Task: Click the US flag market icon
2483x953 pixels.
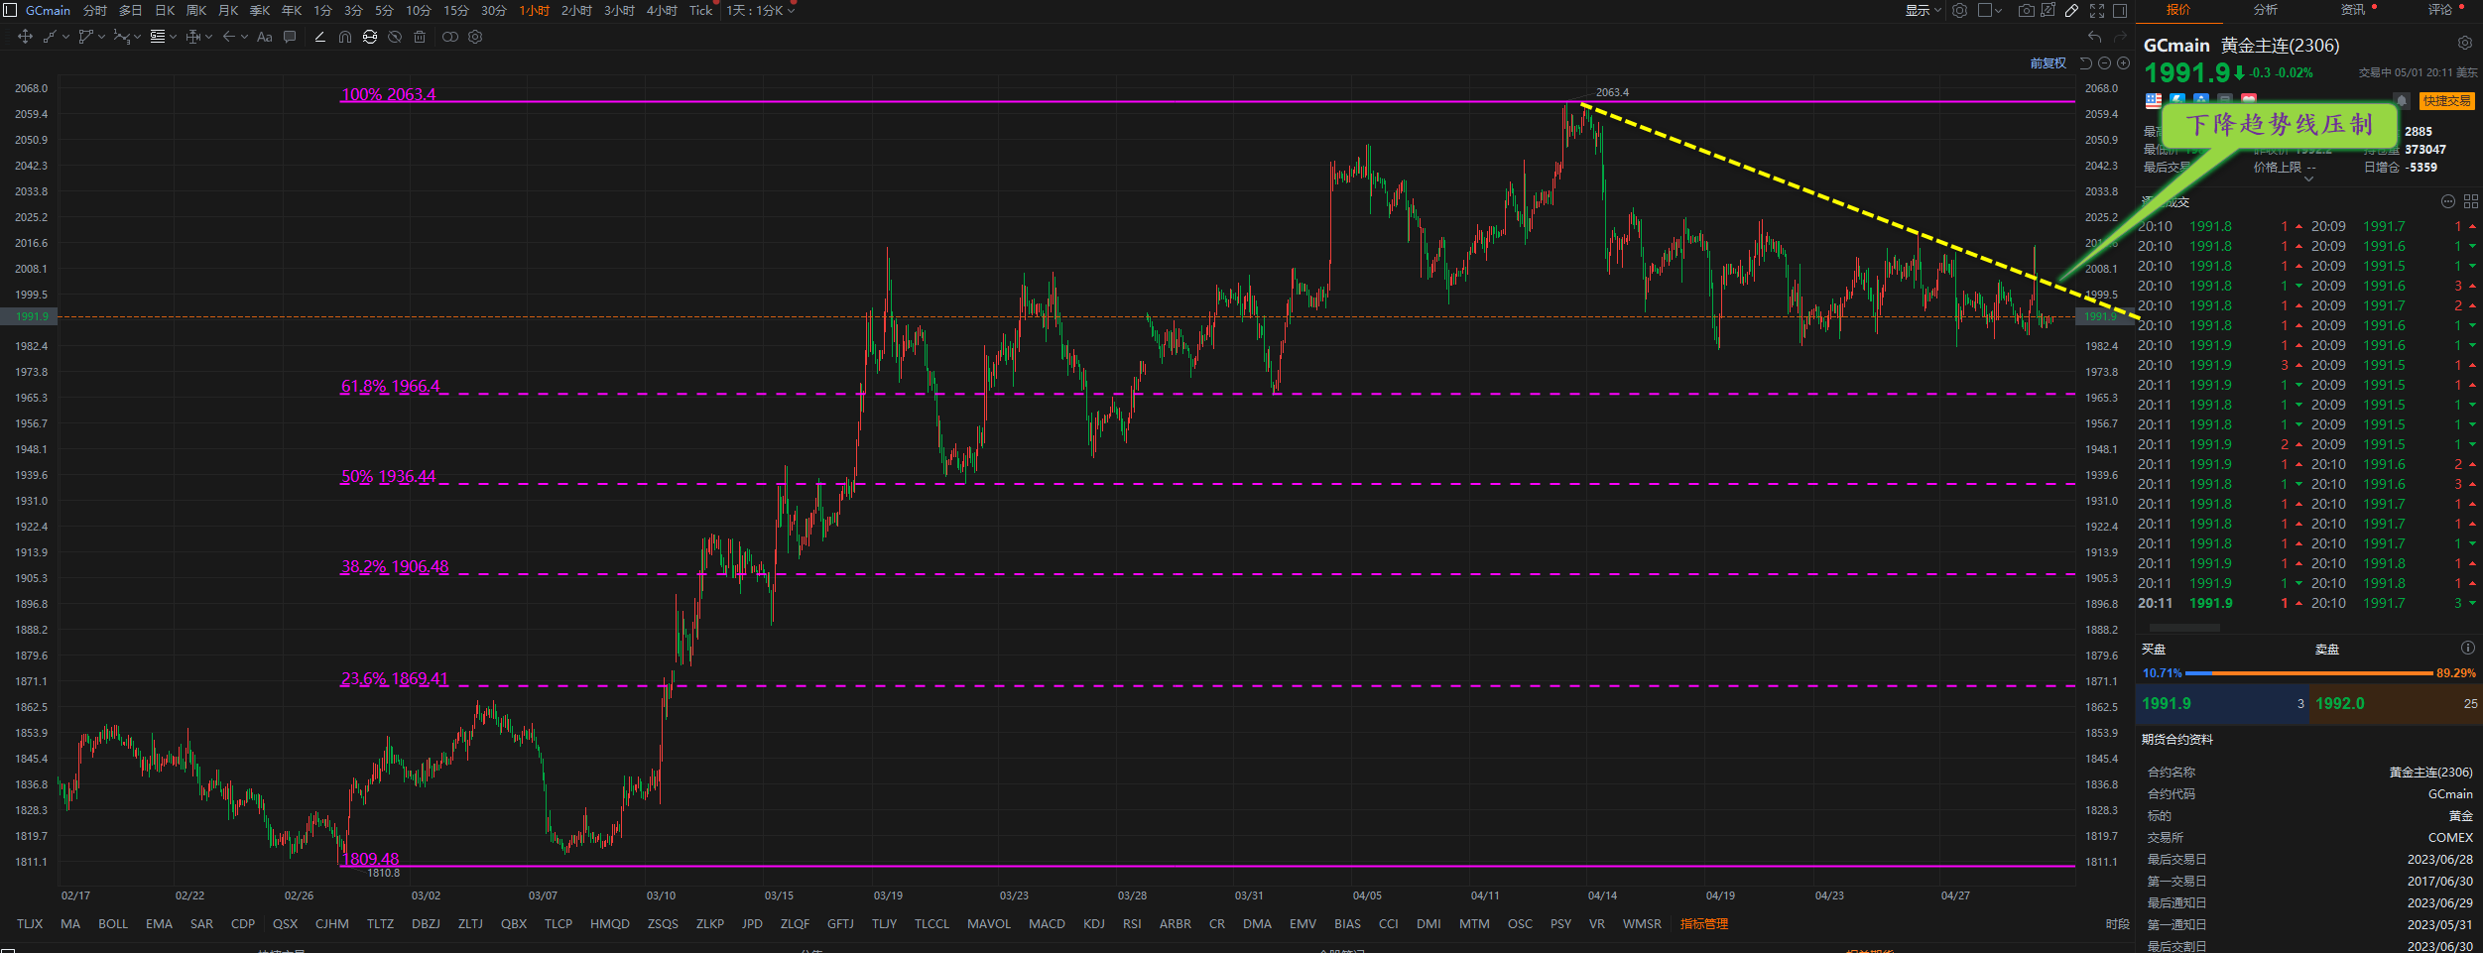Action: tap(2154, 100)
